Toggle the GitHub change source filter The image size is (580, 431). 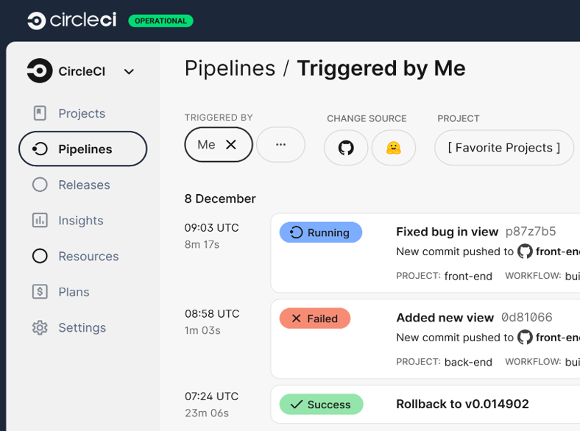click(x=346, y=148)
